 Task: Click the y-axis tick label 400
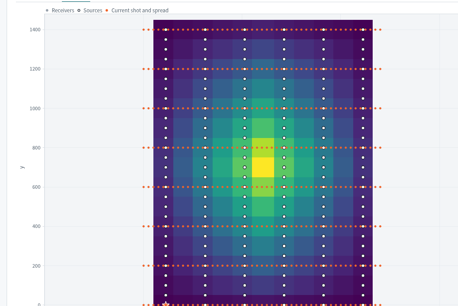click(x=37, y=227)
